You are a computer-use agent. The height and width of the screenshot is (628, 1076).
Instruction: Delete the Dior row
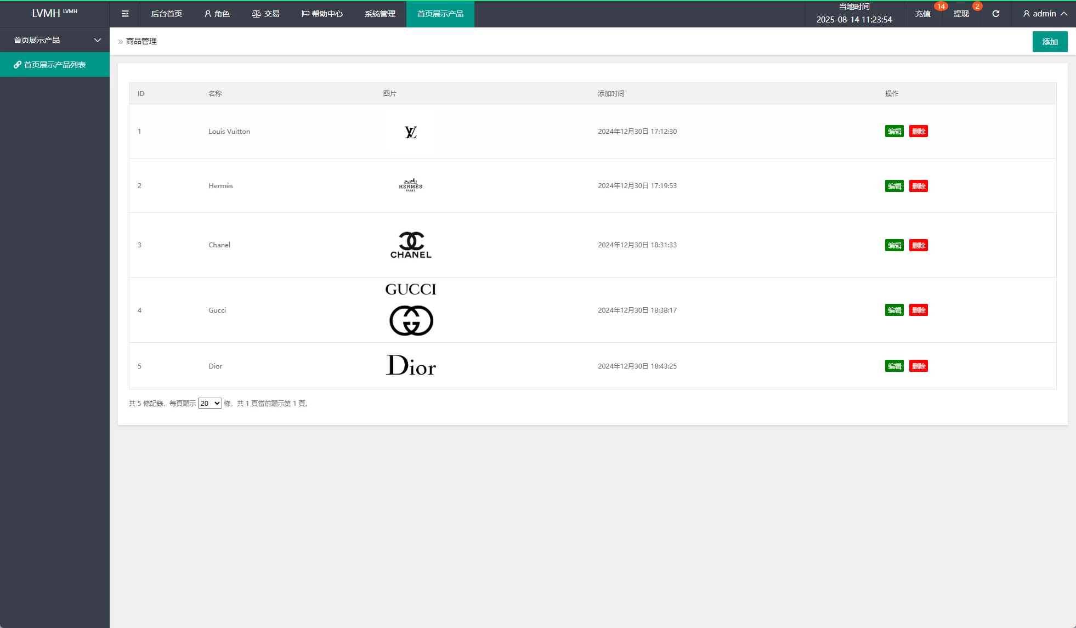918,366
